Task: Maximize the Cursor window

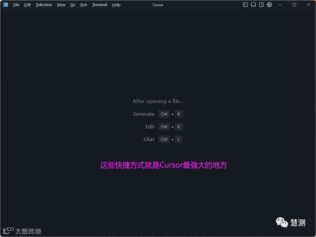Action: click(x=294, y=5)
